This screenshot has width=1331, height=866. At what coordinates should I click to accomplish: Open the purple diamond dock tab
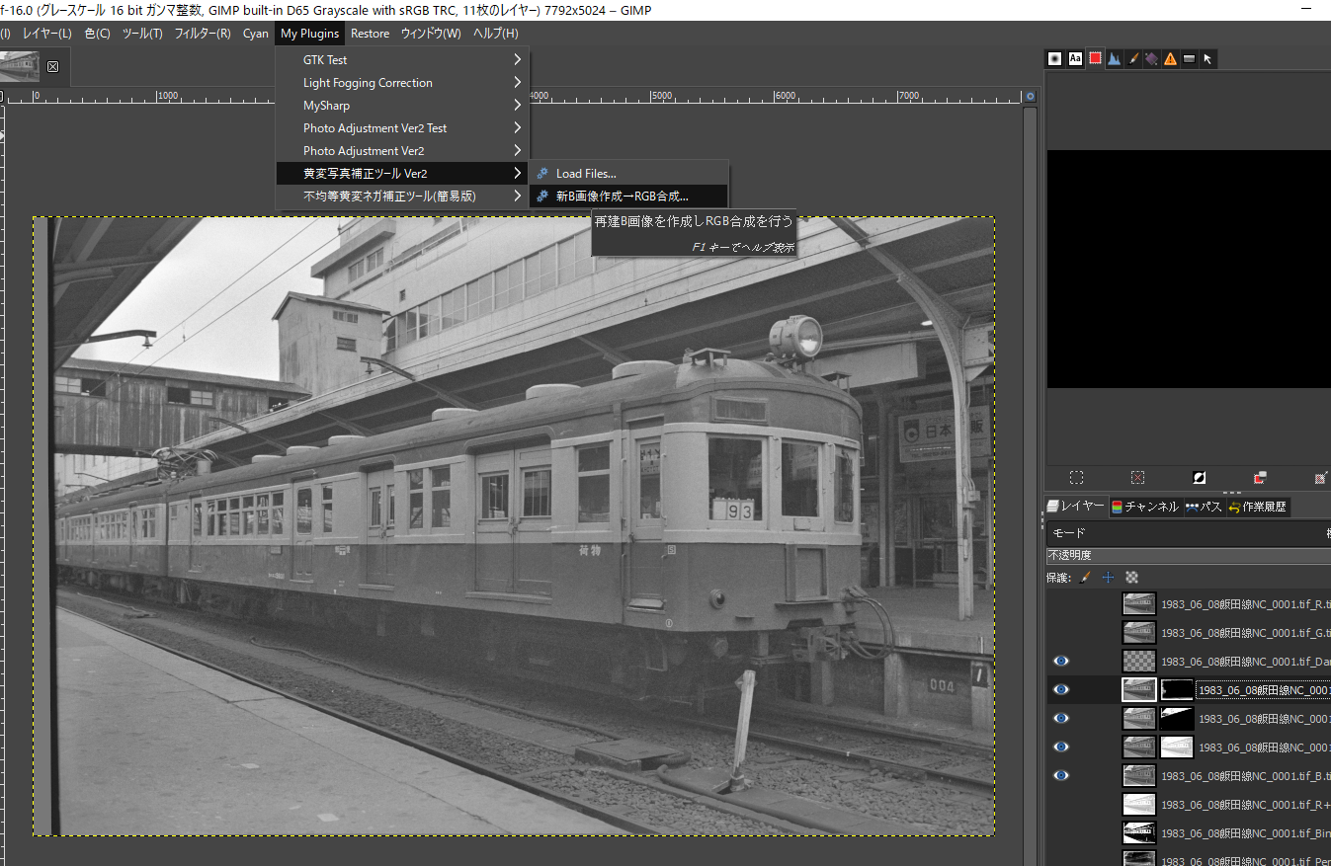click(x=1151, y=58)
